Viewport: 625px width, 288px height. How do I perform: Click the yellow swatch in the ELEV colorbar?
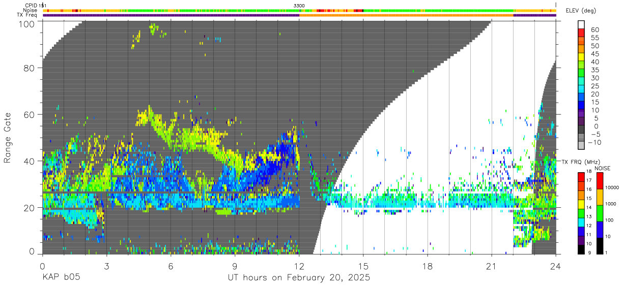pyautogui.click(x=582, y=57)
